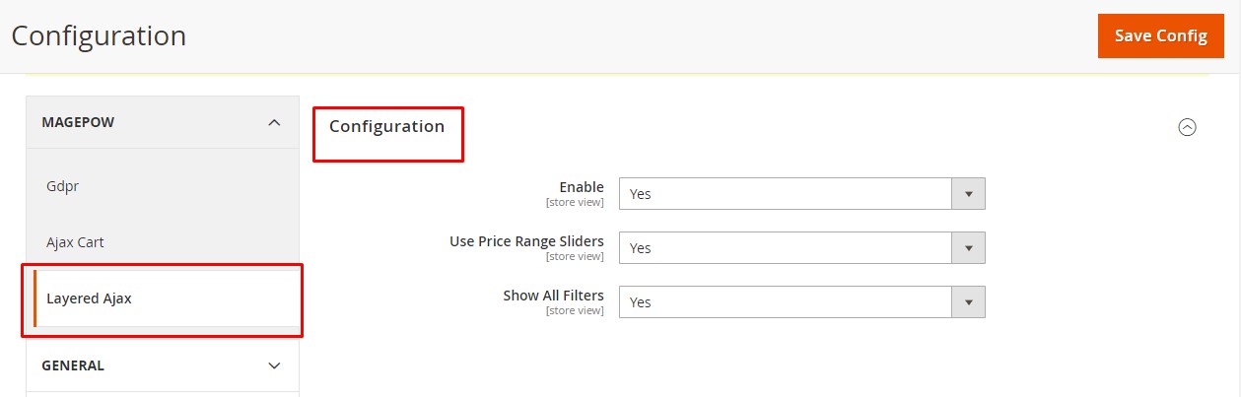This screenshot has height=397, width=1241.
Task: Click the Show All Filters arrow button
Action: 968,302
